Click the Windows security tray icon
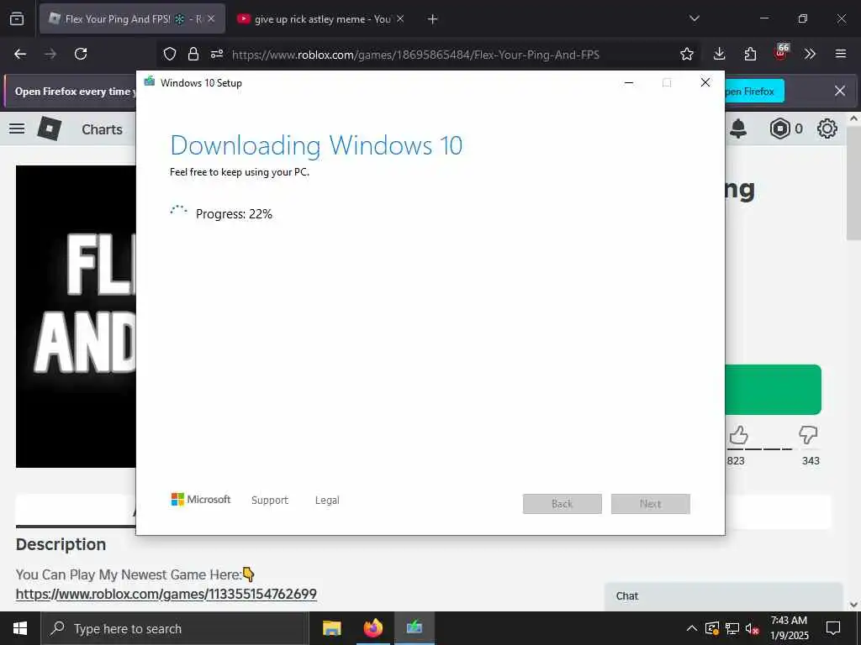 [711, 628]
